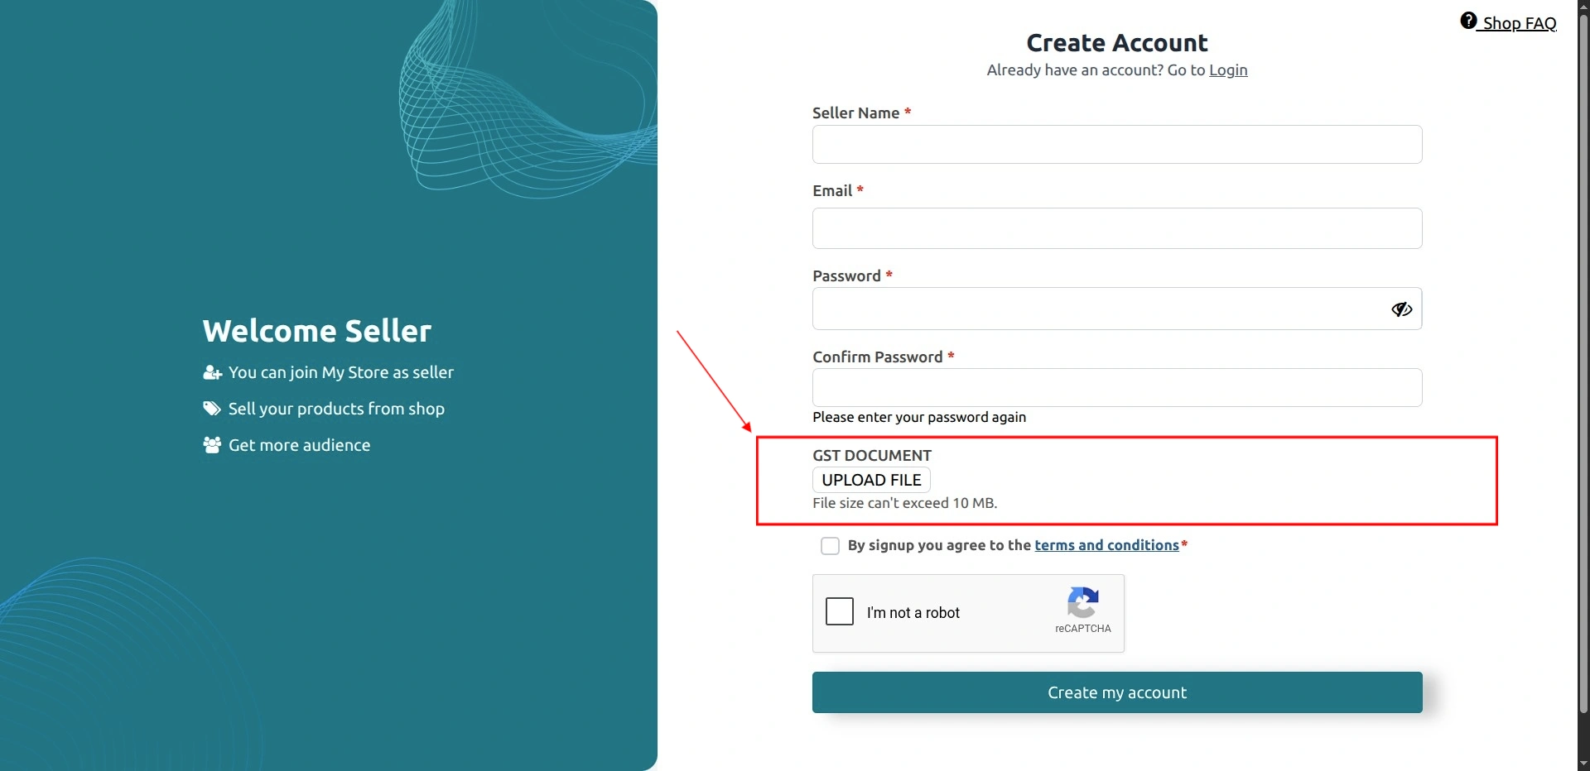Open the terms and conditions link

point(1106,545)
